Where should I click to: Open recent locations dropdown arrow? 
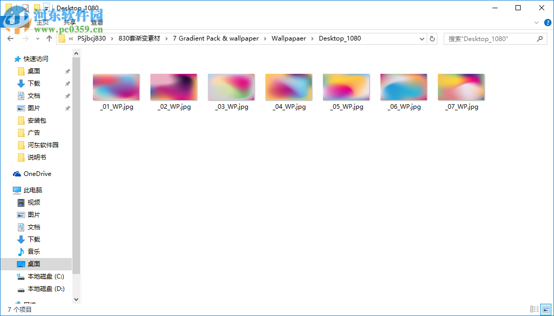tap(37, 39)
